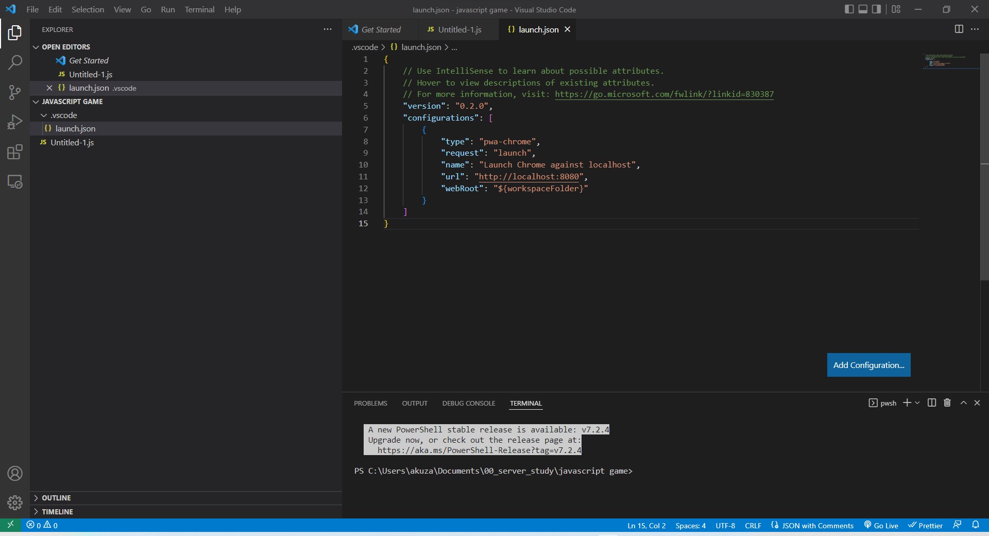This screenshot has width=989, height=536.
Task: Open Explorer views and more actions menu
Action: pyautogui.click(x=328, y=29)
